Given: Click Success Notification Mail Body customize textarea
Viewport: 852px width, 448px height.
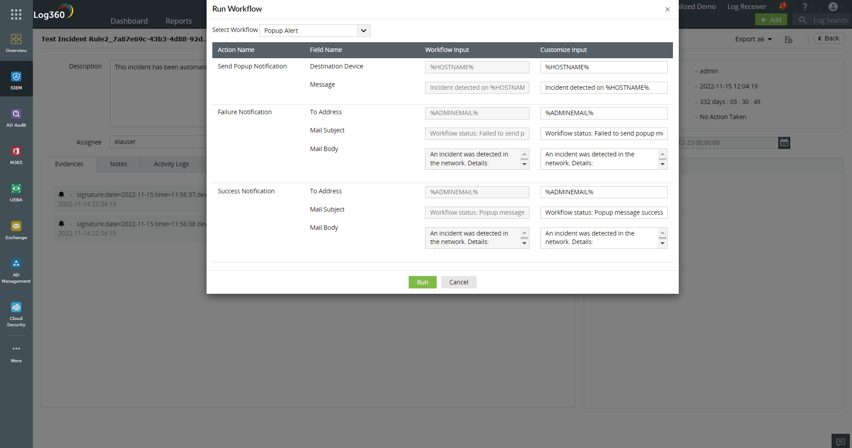Looking at the screenshot, I should pos(599,238).
